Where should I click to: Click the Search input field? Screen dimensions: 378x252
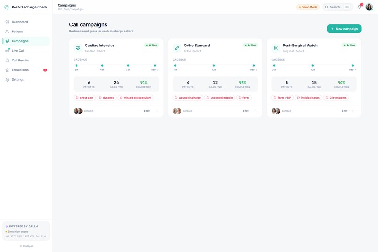(x=338, y=7)
